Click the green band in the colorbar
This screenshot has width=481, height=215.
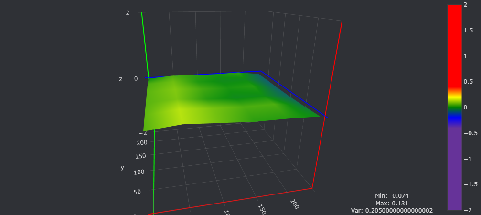(454, 107)
